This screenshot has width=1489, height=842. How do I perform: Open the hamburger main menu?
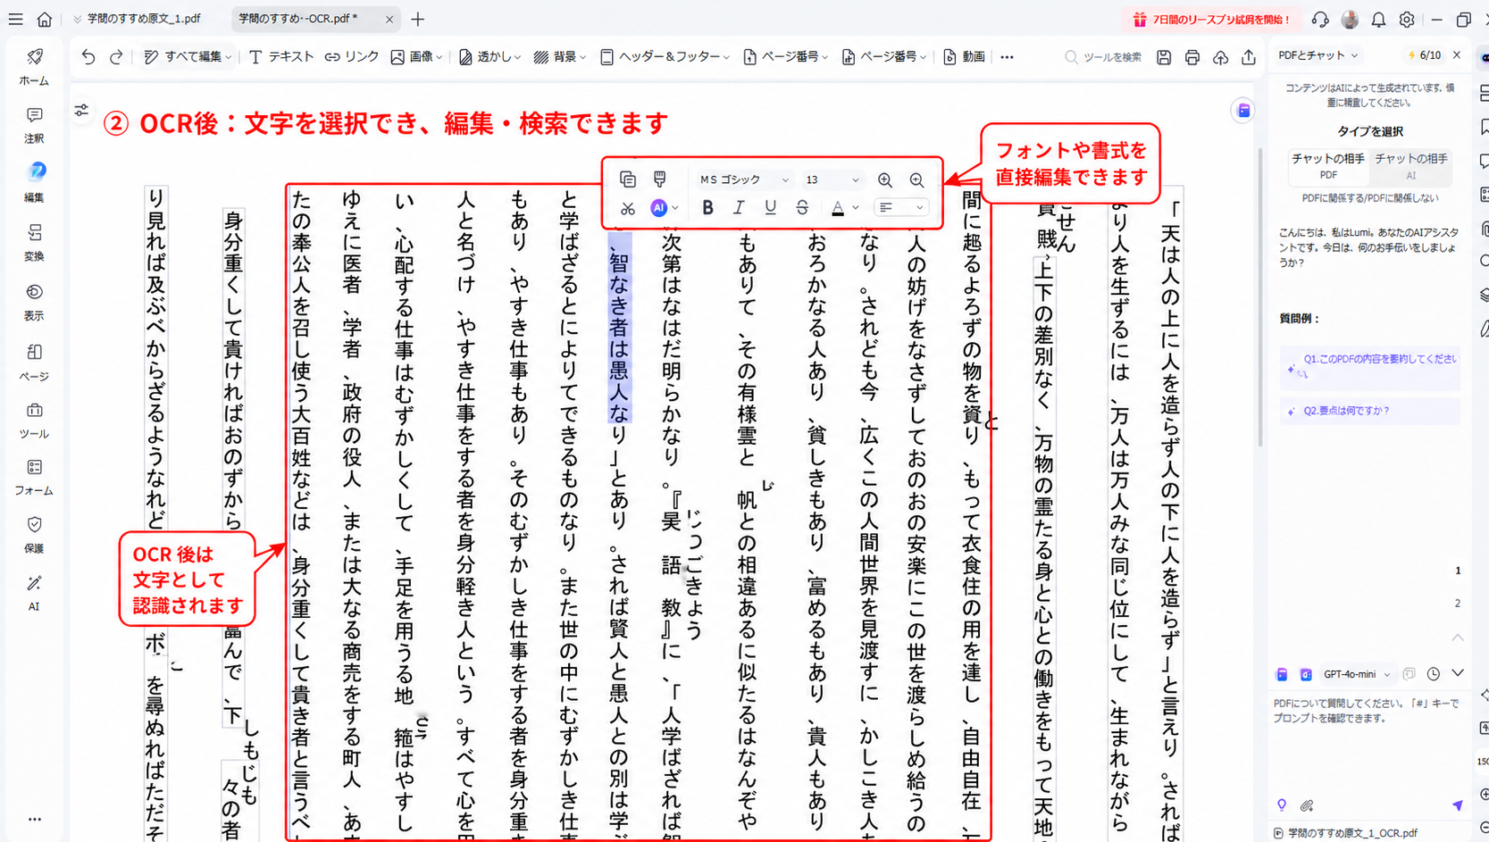(15, 19)
